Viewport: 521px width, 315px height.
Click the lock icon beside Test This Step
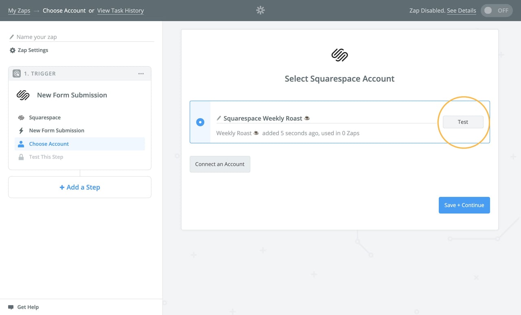point(21,157)
